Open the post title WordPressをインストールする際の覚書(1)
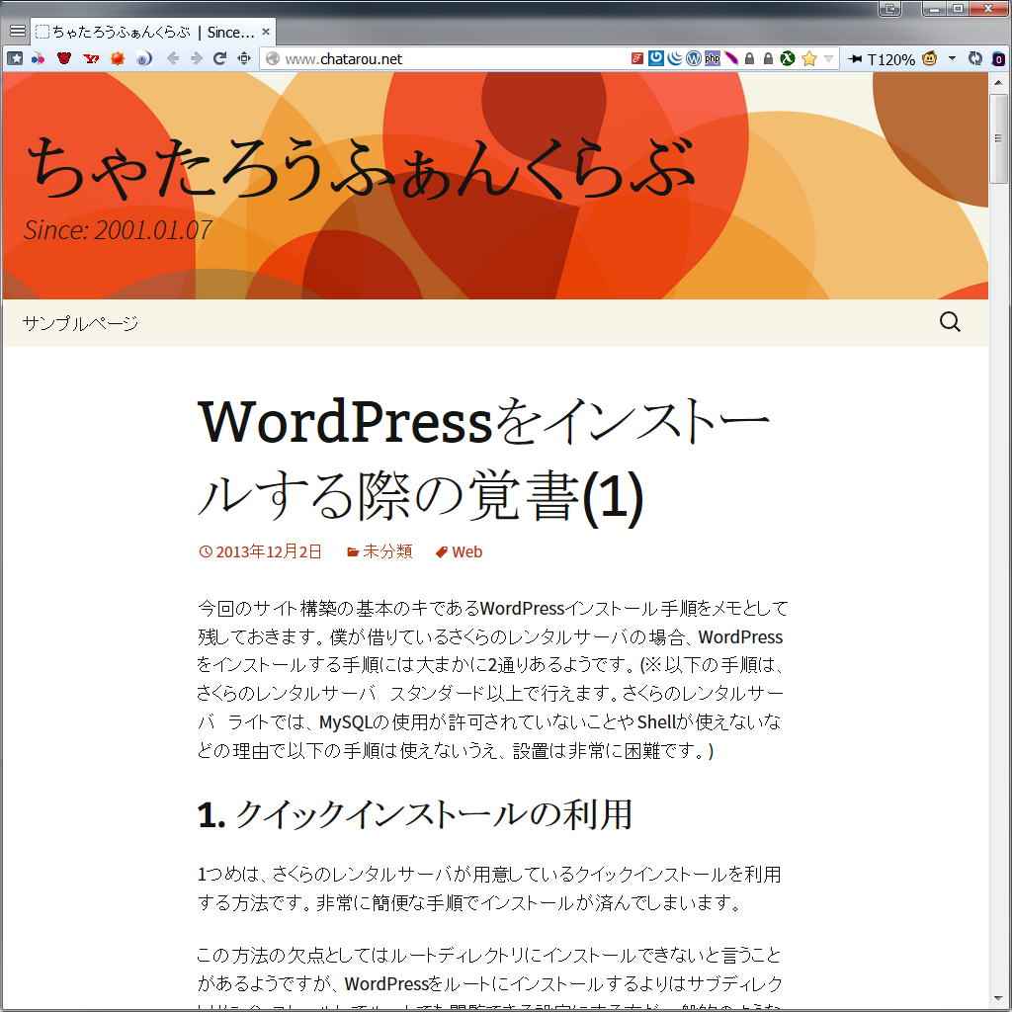Image resolution: width=1012 pixels, height=1012 pixels. pyautogui.click(x=484, y=460)
